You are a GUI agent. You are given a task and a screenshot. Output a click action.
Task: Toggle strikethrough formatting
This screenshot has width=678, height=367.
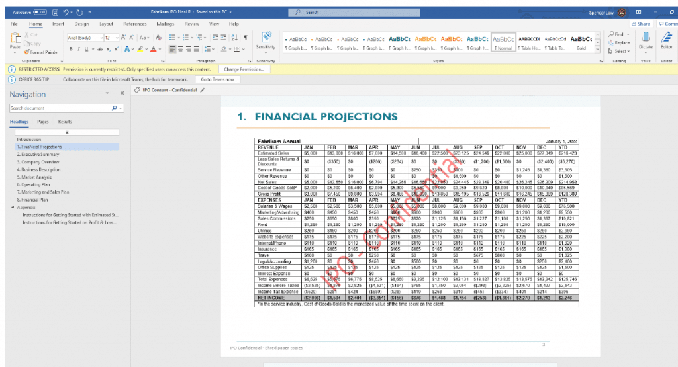click(100, 49)
